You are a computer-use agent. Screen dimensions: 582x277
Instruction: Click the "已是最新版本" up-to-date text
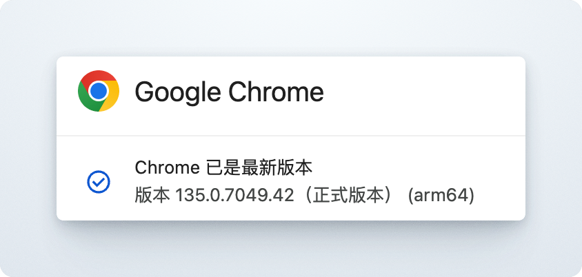259,168
